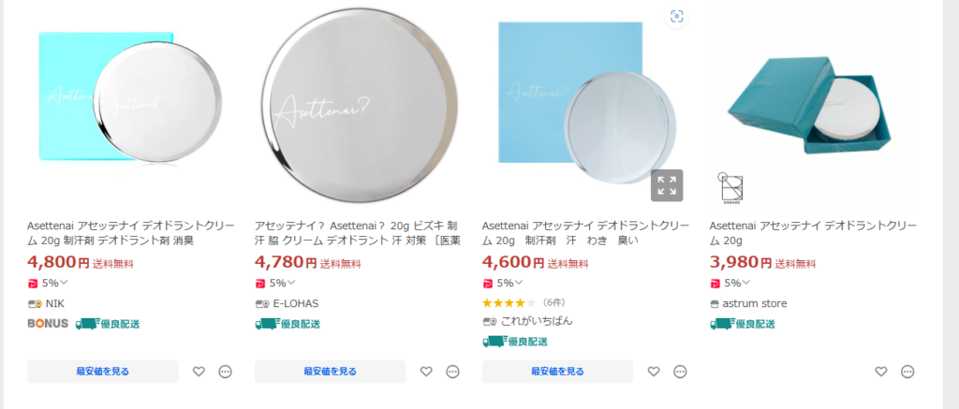Click 最安値を見る button for 4,600円 product

557,372
